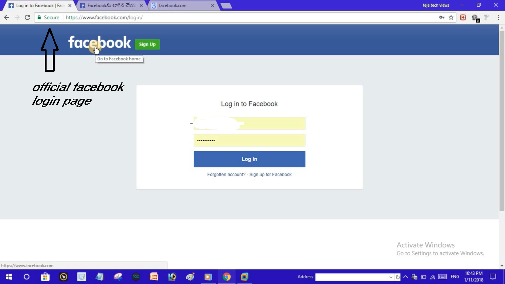This screenshot has width=505, height=284.
Task: Reload the page with the refresh icon
Action: pos(27,17)
